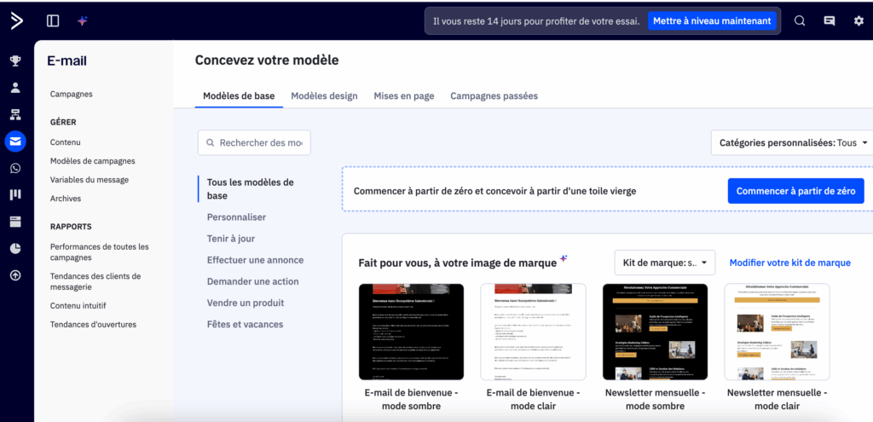The width and height of the screenshot is (873, 422).
Task: Open the search magnifier icon in top bar
Action: tap(800, 21)
